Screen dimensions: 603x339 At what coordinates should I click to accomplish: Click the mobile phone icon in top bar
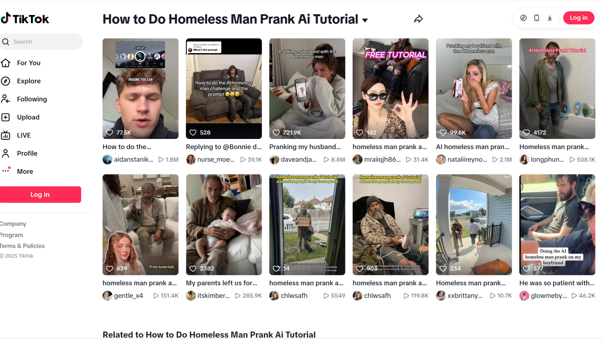536,18
